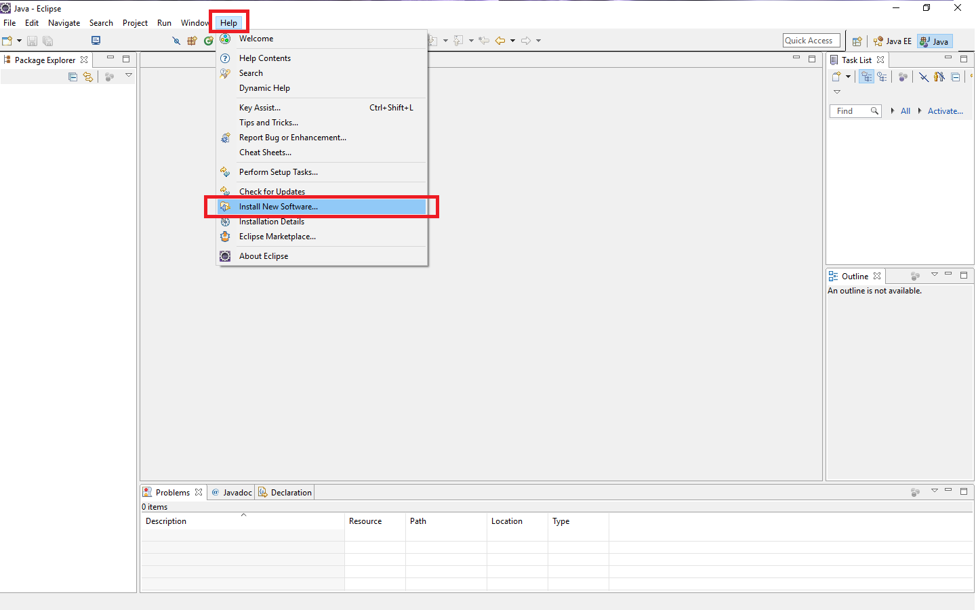Select the Outline tab
The image size is (976, 610).
point(855,276)
